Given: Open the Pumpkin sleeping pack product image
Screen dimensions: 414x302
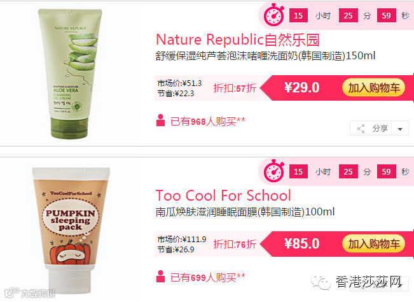Looking at the screenshot, I should (70, 231).
